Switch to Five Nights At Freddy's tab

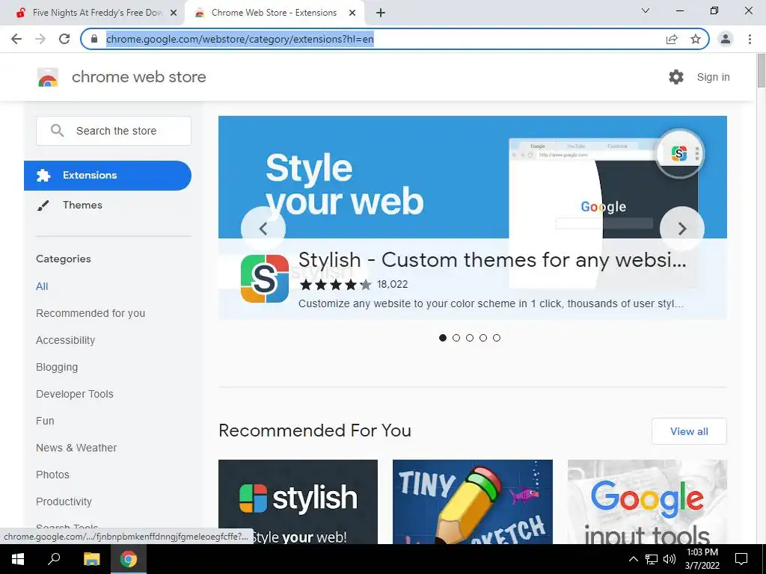pyautogui.click(x=93, y=13)
